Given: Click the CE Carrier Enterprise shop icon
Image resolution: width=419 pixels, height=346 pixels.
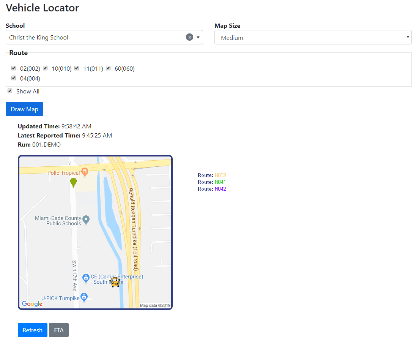Looking at the screenshot, I should click(86, 278).
